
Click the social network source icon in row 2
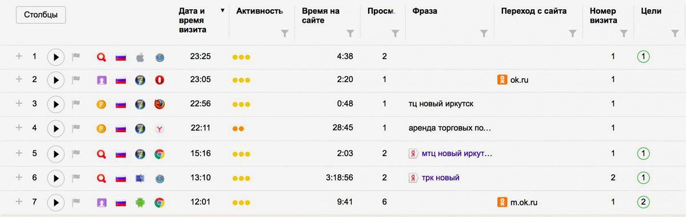click(101, 80)
